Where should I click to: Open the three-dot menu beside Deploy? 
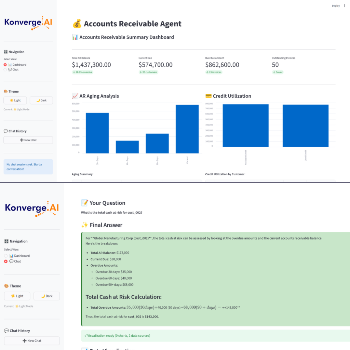(344, 6)
